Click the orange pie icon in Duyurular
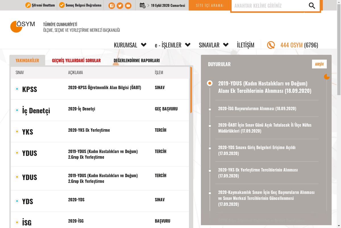Viewport: 341px width, 228px height. point(327,77)
